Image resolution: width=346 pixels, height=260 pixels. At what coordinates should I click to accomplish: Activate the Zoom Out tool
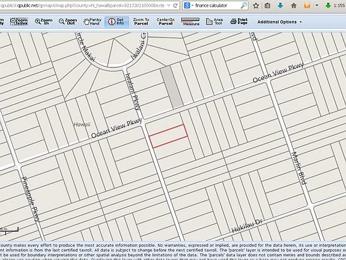(x=68, y=22)
